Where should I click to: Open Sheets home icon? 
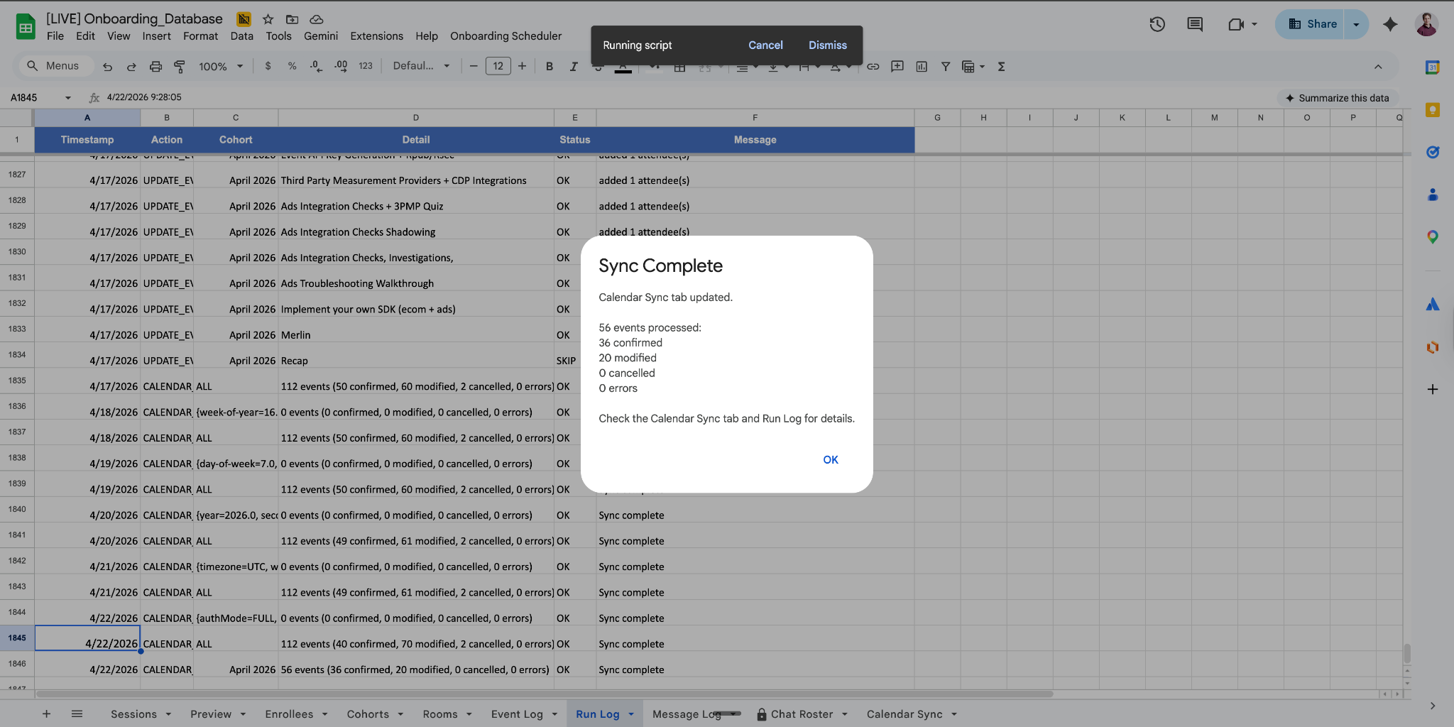[26, 27]
